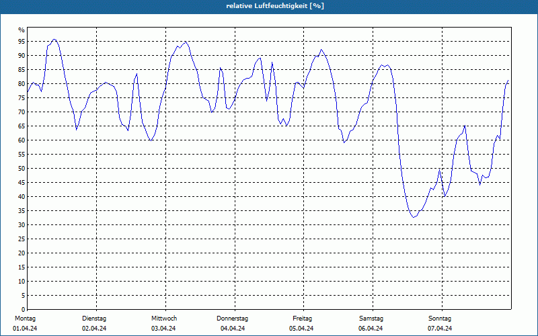The height and width of the screenshot is (336, 538).
Task: Click the '5' y-axis value
Action: click(x=24, y=296)
